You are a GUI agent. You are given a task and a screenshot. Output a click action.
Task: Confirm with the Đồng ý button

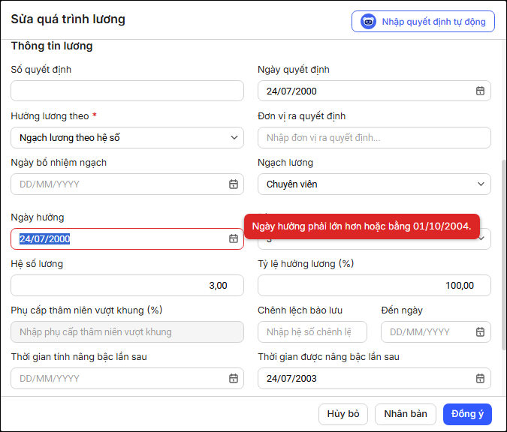point(467,414)
